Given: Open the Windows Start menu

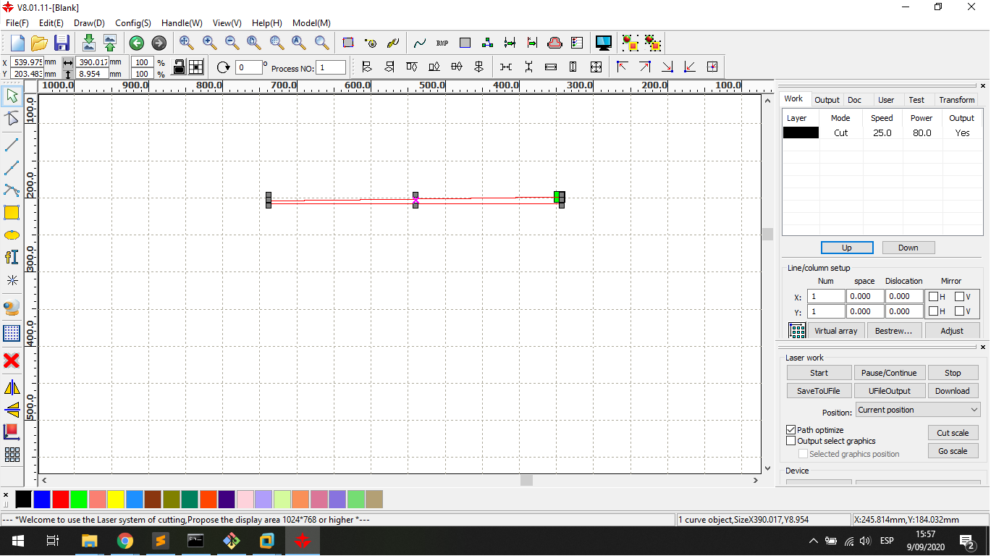Looking at the screenshot, I should tap(17, 541).
